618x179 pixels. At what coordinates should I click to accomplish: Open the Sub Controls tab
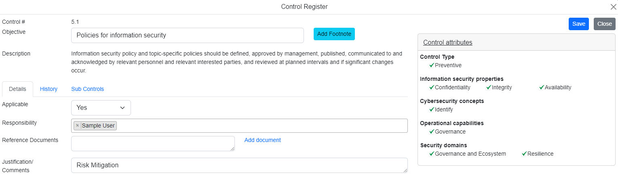coord(87,89)
